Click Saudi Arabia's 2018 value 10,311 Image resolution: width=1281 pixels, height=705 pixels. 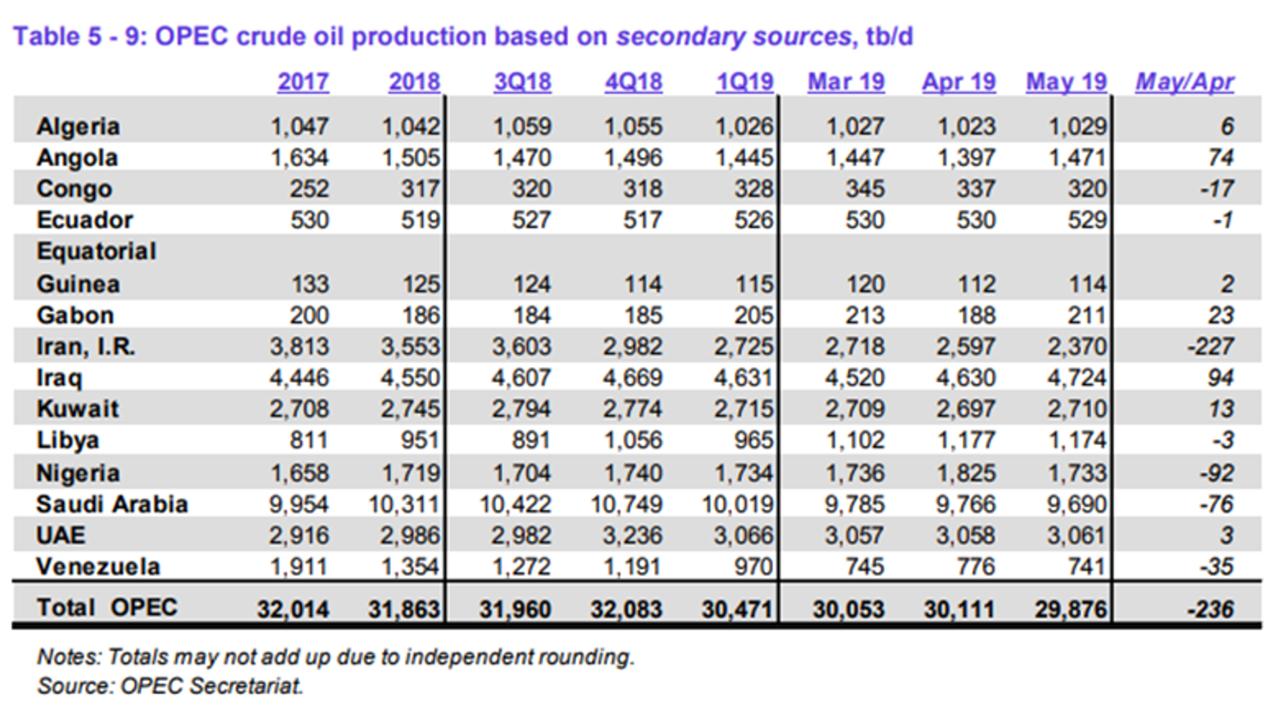pos(404,505)
